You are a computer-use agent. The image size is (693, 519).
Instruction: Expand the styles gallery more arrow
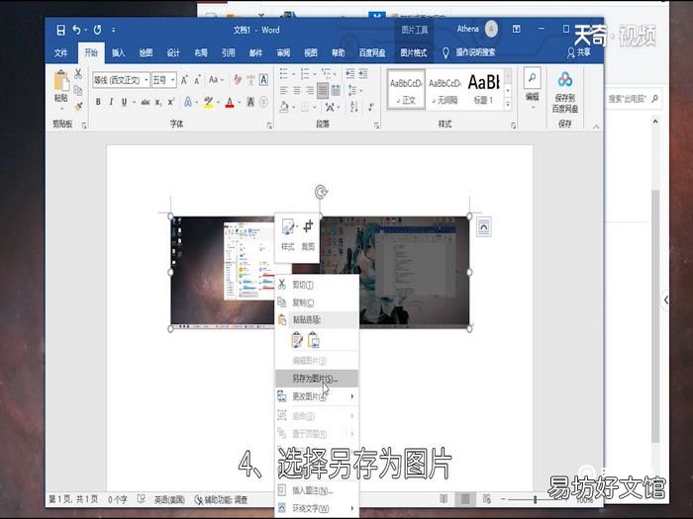click(508, 105)
